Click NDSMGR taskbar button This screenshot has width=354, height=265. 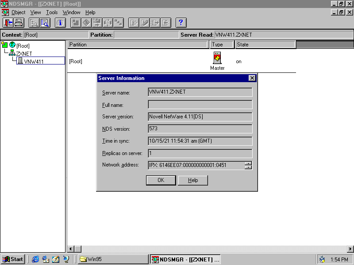(x=185, y=259)
